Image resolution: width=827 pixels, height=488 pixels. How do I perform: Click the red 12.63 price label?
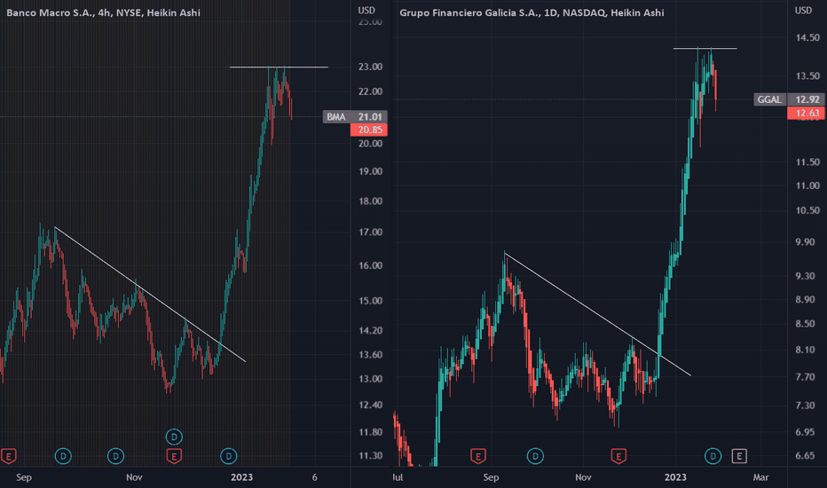coord(807,113)
